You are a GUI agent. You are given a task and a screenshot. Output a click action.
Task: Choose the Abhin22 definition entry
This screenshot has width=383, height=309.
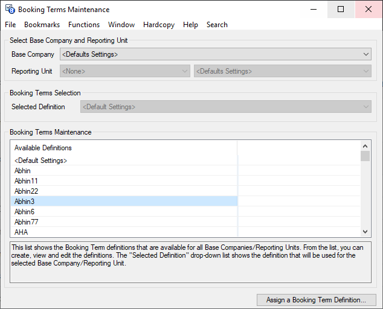[x=27, y=191]
